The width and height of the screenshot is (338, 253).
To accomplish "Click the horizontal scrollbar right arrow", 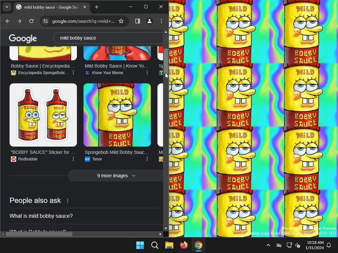I will coord(160,234).
